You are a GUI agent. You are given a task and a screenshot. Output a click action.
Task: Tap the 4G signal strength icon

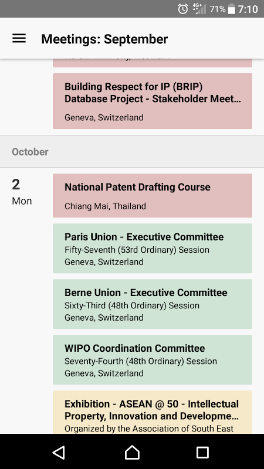(199, 9)
